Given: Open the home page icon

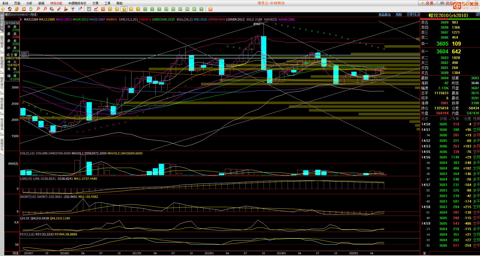Looking at the screenshot, I should (x=10, y=9).
